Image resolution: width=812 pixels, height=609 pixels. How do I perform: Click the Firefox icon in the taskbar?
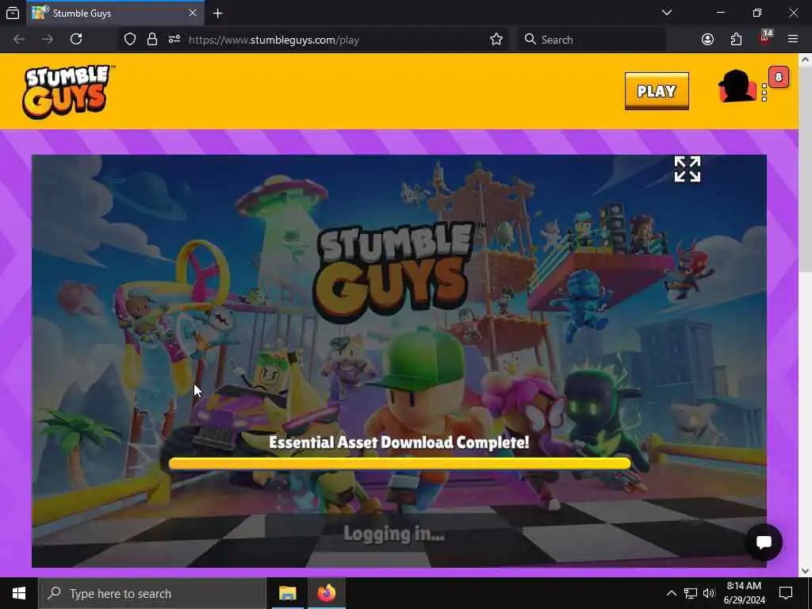coord(326,593)
